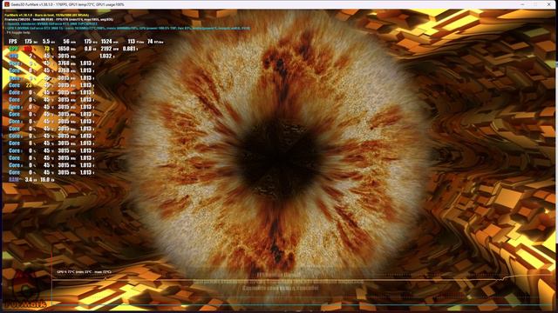Click the Geeks3D FurMark window title text

click(x=67, y=4)
